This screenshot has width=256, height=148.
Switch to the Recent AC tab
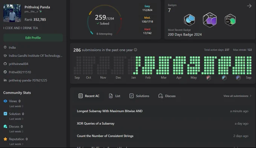pyautogui.click(x=89, y=96)
